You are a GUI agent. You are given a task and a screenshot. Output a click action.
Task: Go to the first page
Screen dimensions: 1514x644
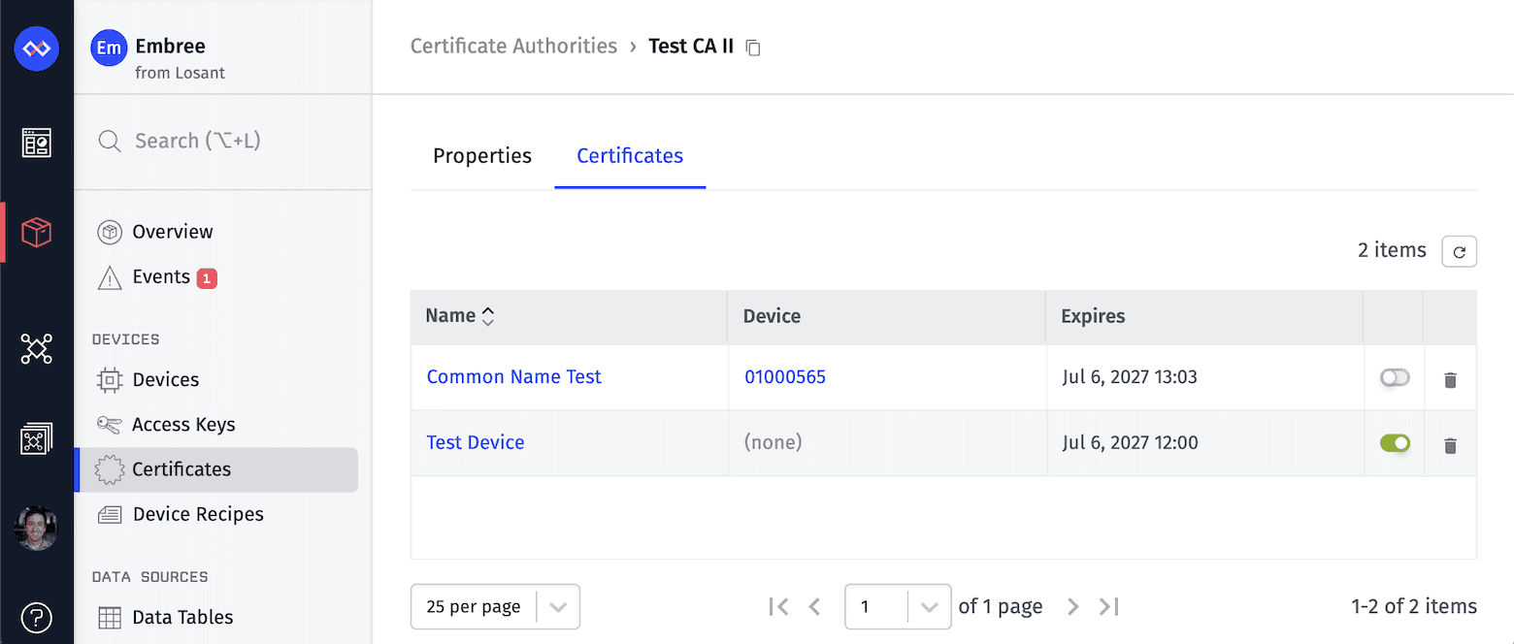click(777, 607)
